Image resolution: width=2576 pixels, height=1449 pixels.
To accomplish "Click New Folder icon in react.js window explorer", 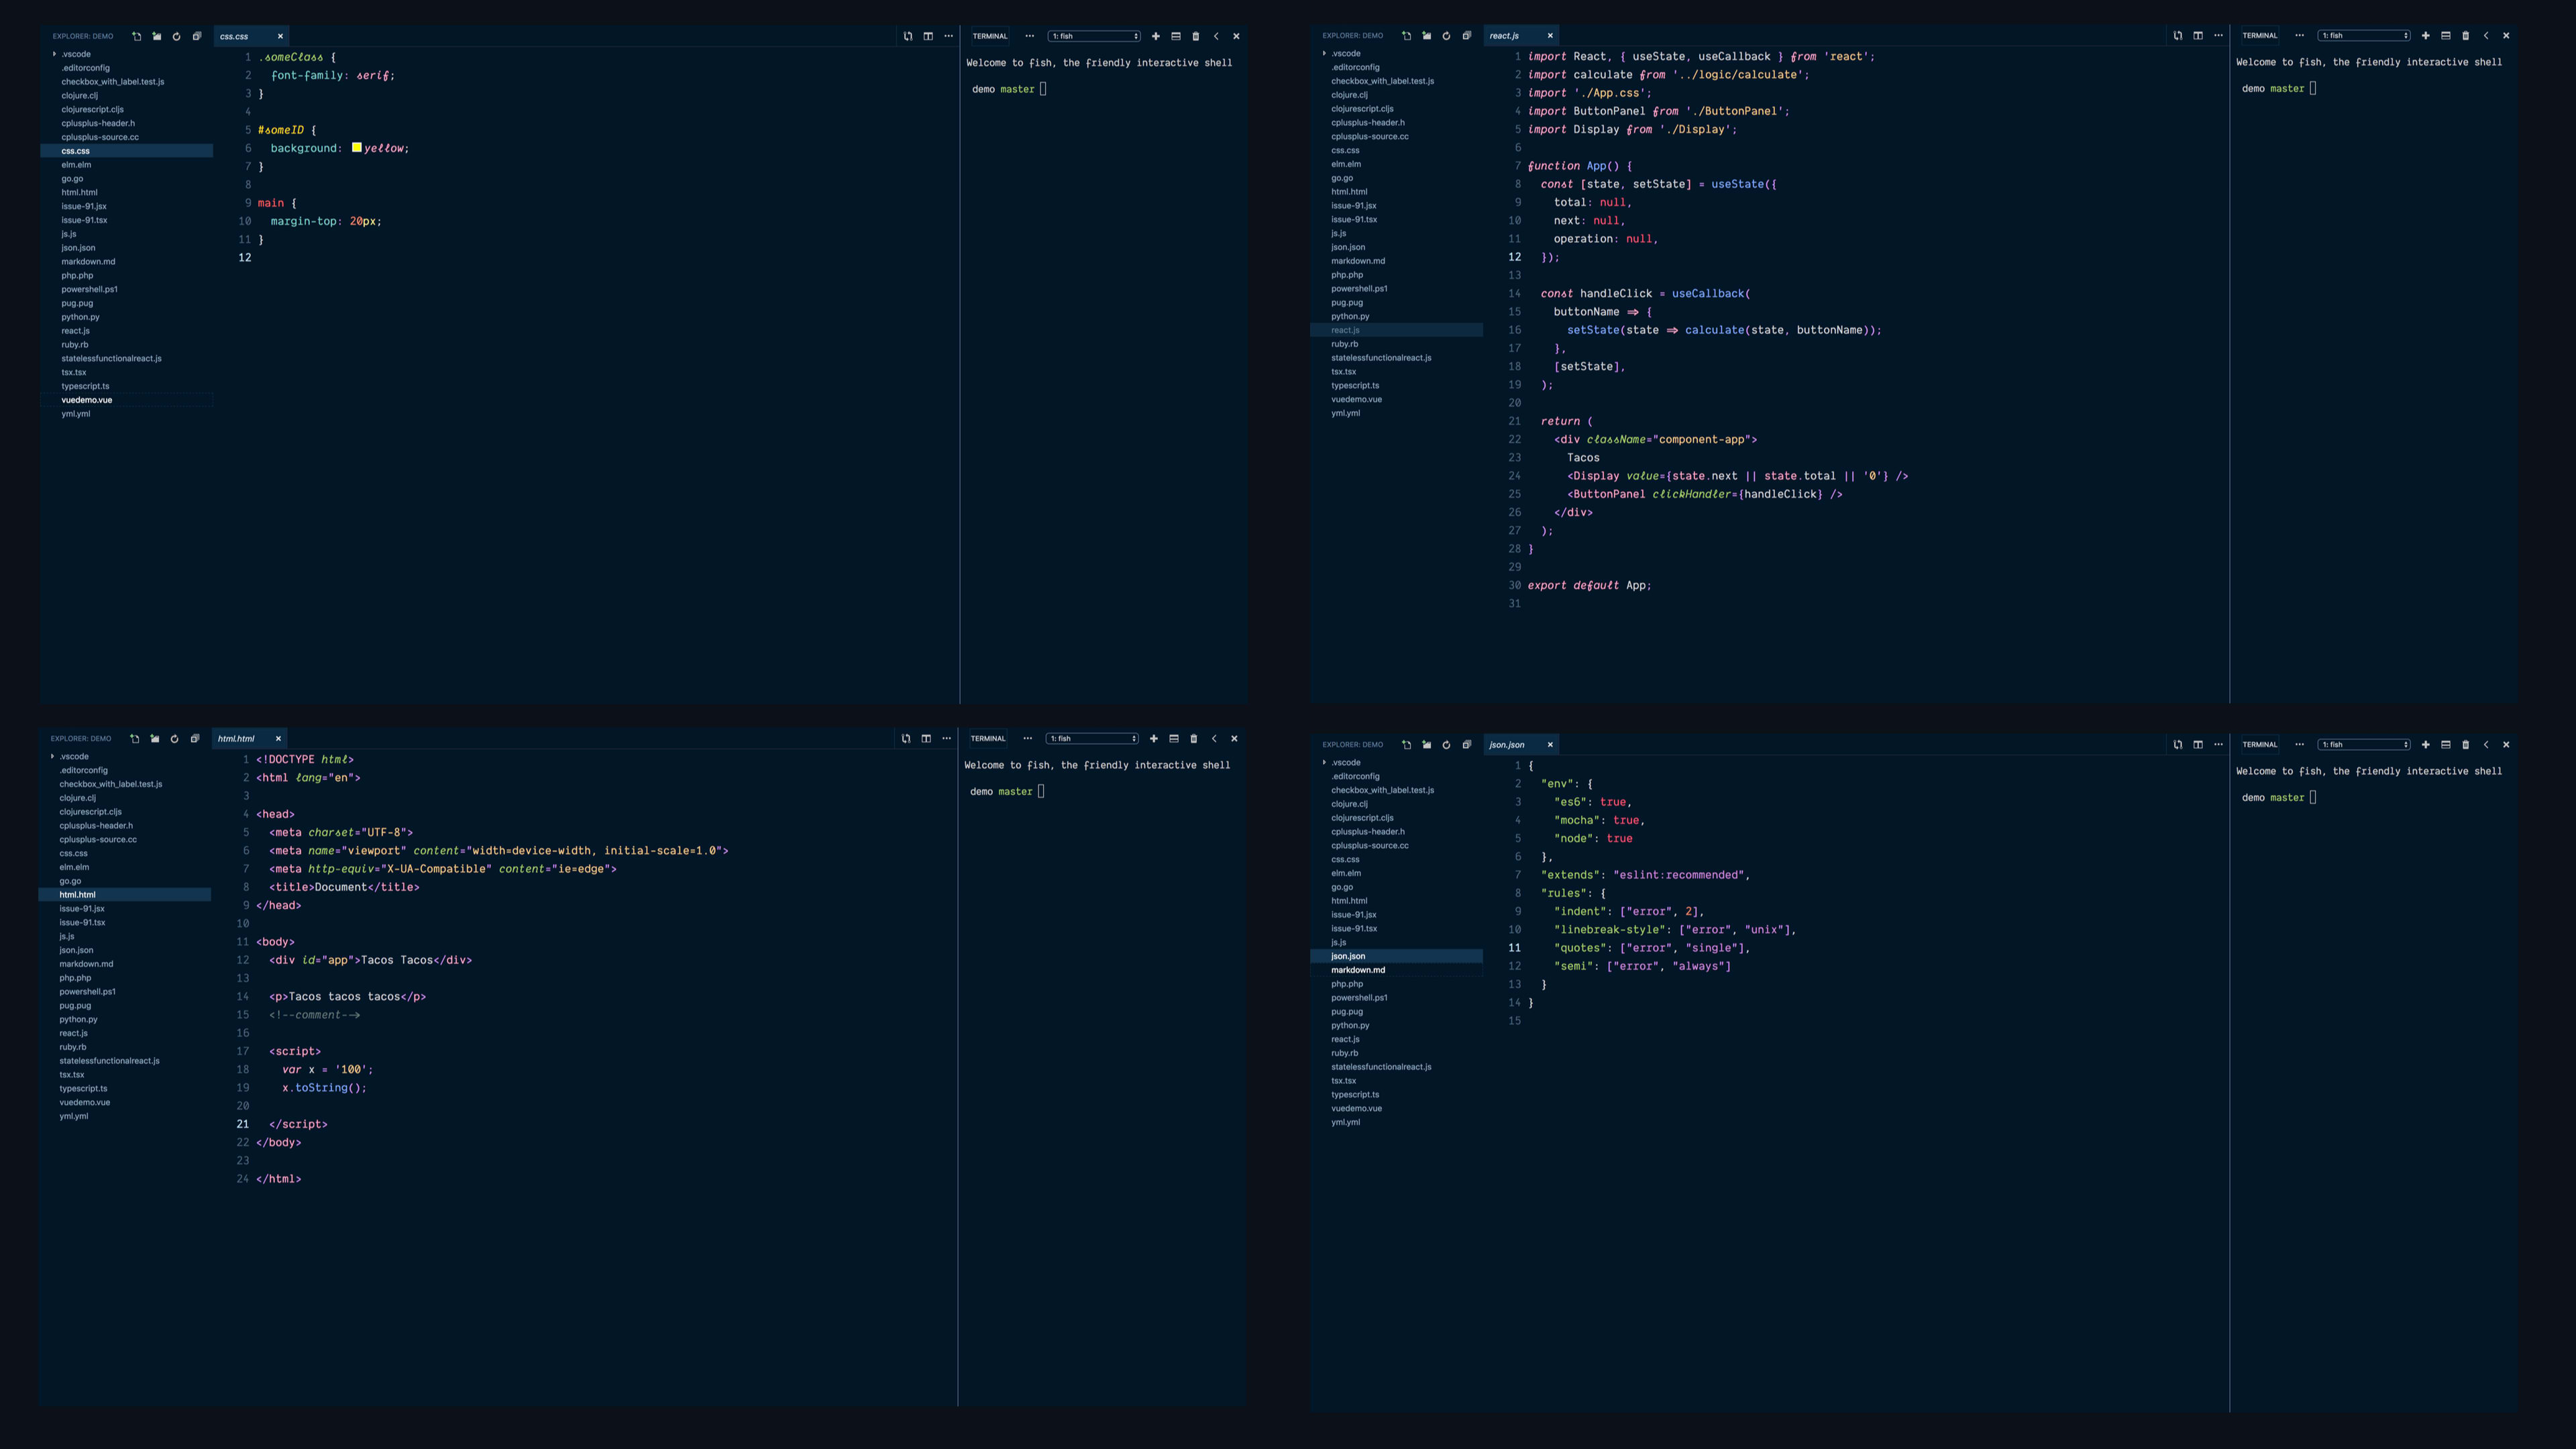I will tap(1426, 35).
